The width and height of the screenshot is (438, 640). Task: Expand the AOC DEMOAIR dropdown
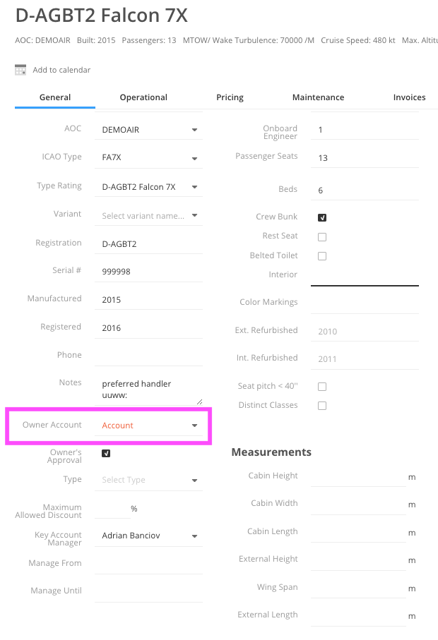click(149, 130)
